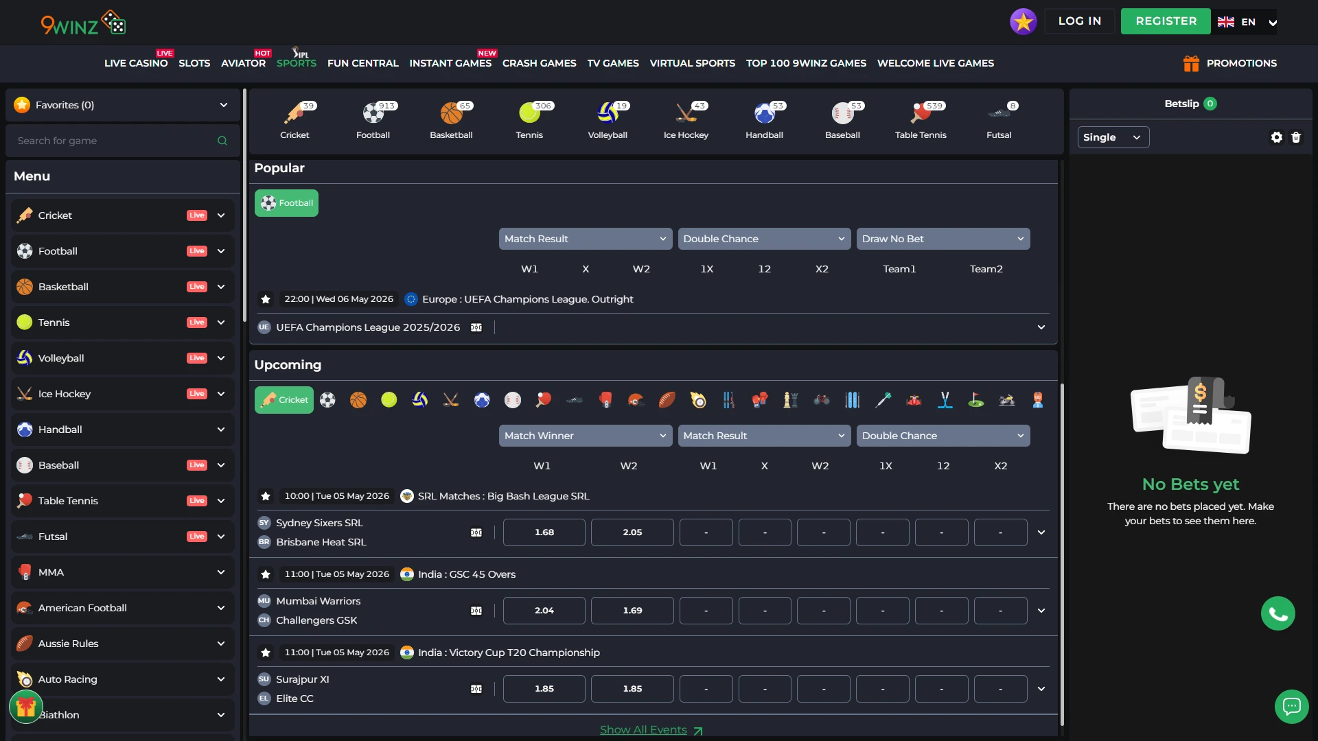Viewport: 1318px width, 741px height.
Task: Expand more markets for Mumbai Warriors match
Action: (1041, 611)
